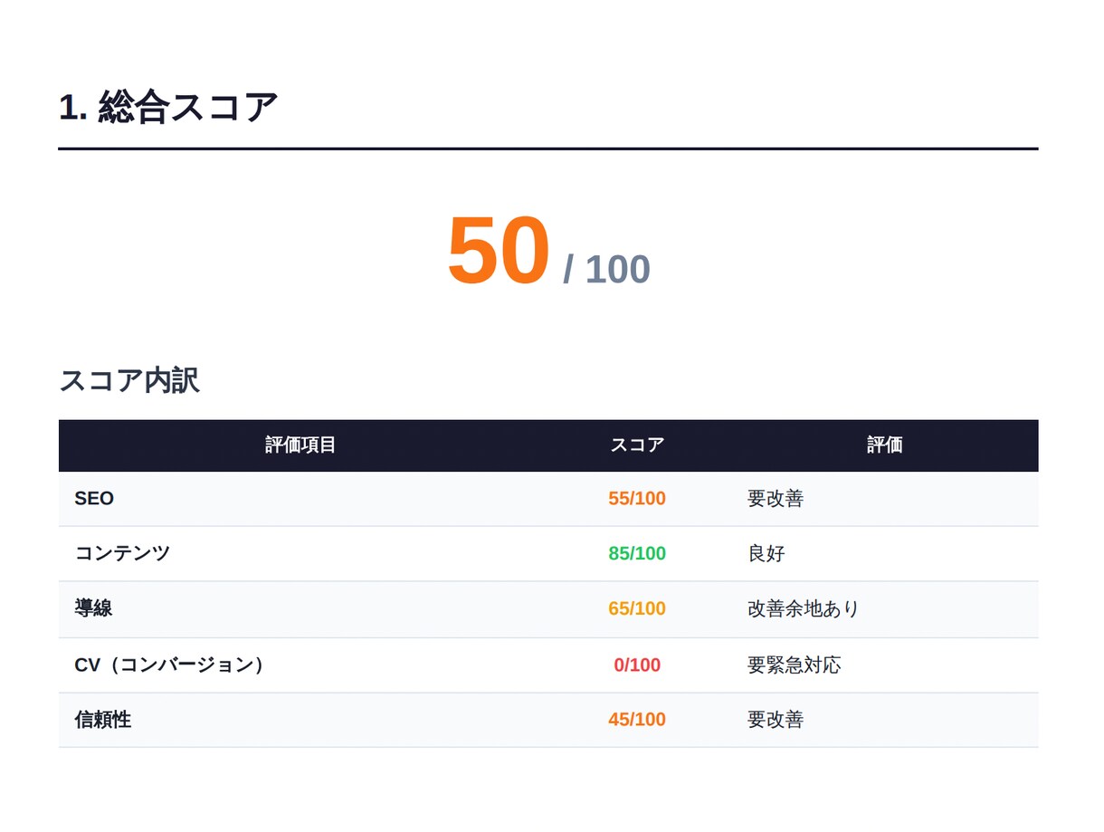Select the 信頼性 row label
The image size is (1104, 832).
point(103,720)
